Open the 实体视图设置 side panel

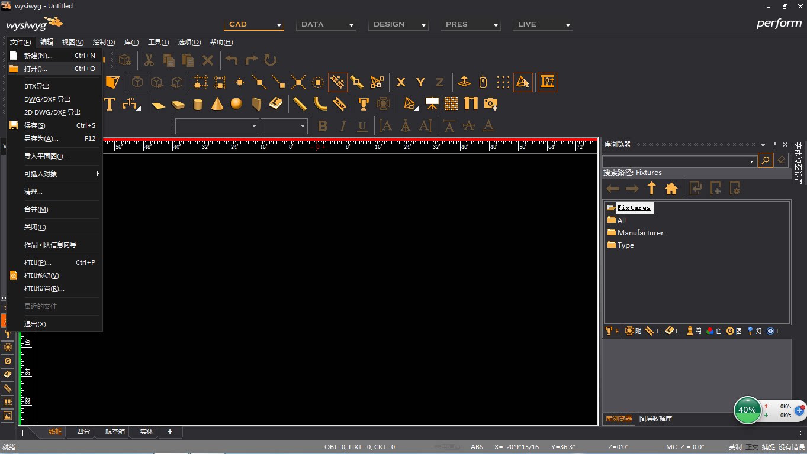pos(798,163)
